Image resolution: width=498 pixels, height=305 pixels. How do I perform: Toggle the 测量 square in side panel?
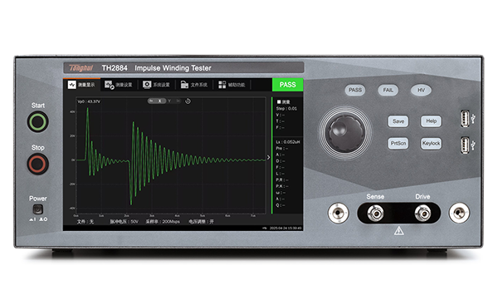pyautogui.click(x=279, y=101)
